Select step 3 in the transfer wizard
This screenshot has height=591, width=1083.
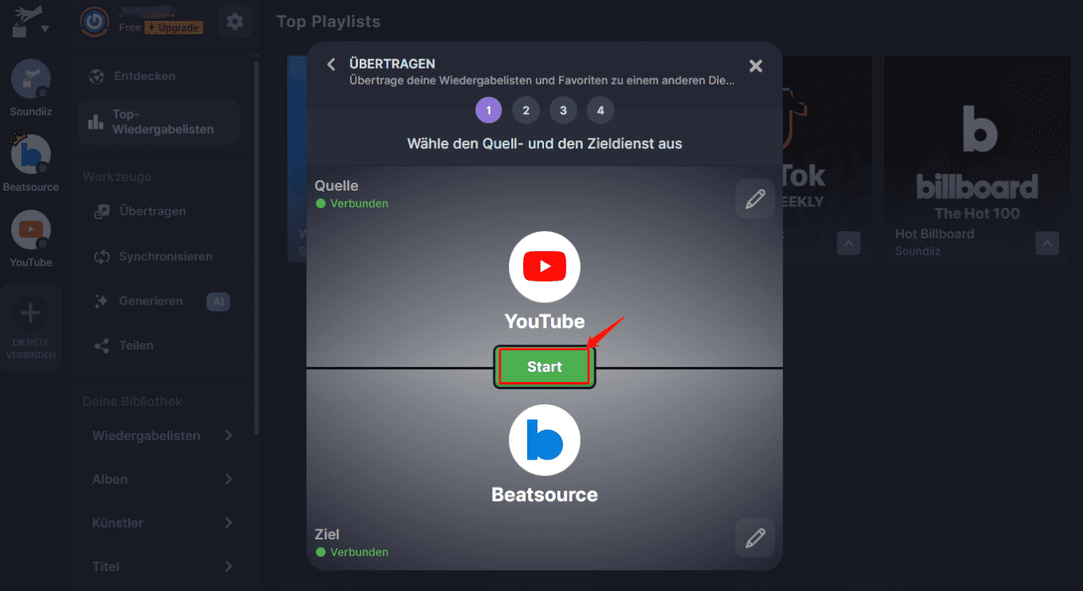click(563, 110)
